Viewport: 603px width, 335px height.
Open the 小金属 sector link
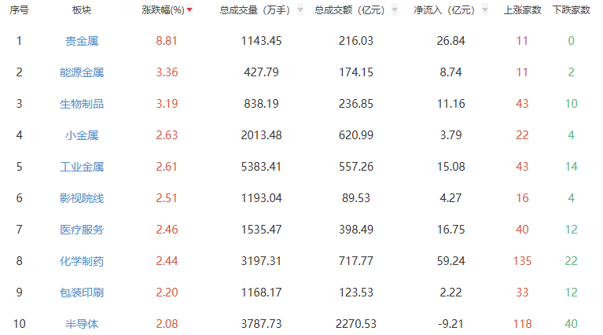(x=82, y=135)
